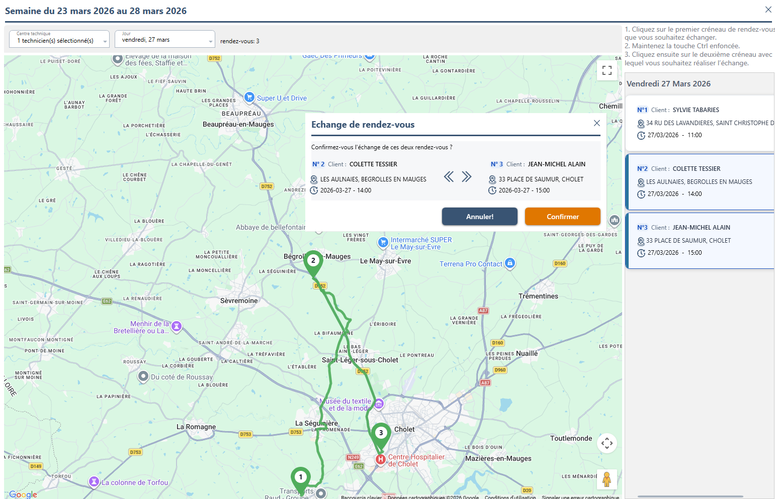Click the location icon beside LES AULNAIES in dialog

coord(314,179)
